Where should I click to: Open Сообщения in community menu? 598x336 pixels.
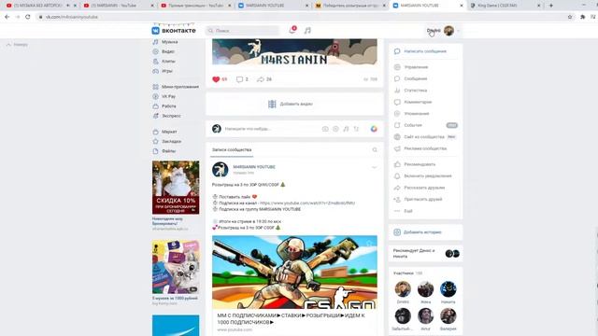pos(415,78)
